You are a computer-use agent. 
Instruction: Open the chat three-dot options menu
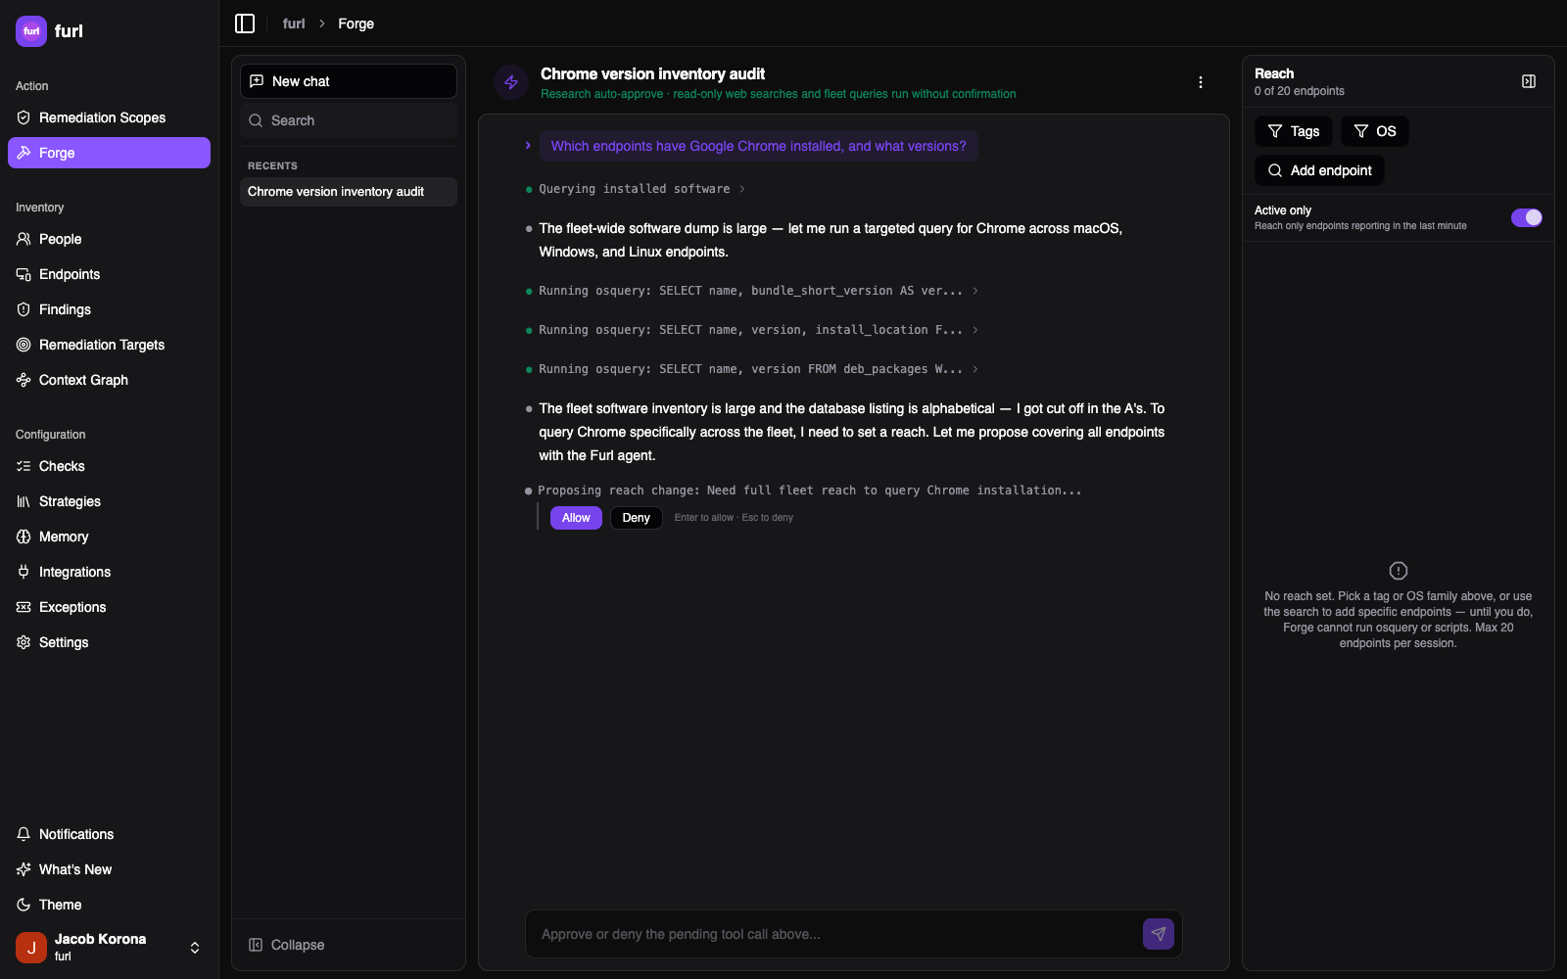click(x=1201, y=82)
